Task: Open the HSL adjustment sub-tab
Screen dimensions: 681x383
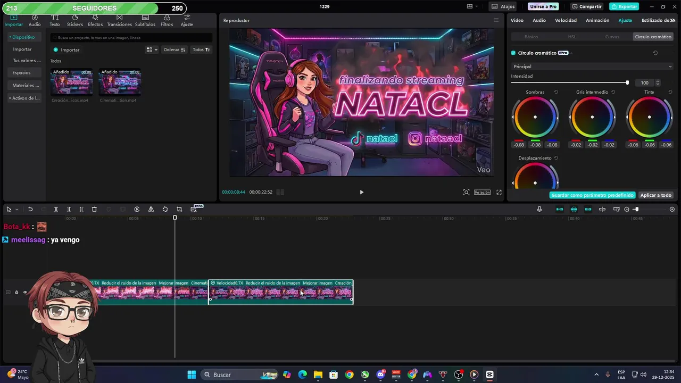Action: [572, 37]
